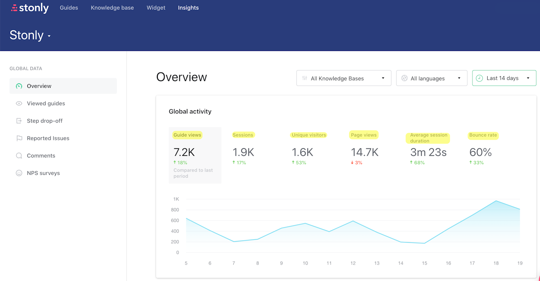This screenshot has height=281, width=540.
Task: Switch to the Widget tab
Action: [156, 8]
